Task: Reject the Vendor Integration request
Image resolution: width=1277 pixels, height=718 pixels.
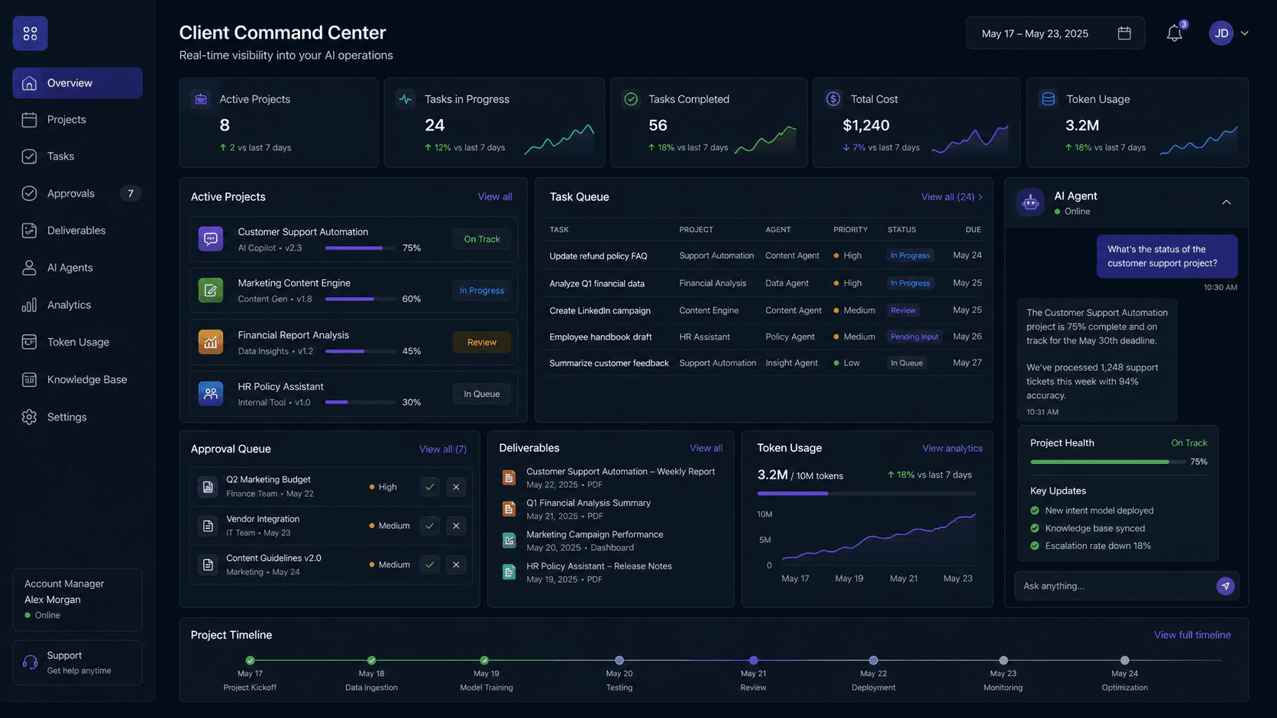Action: coord(456,526)
